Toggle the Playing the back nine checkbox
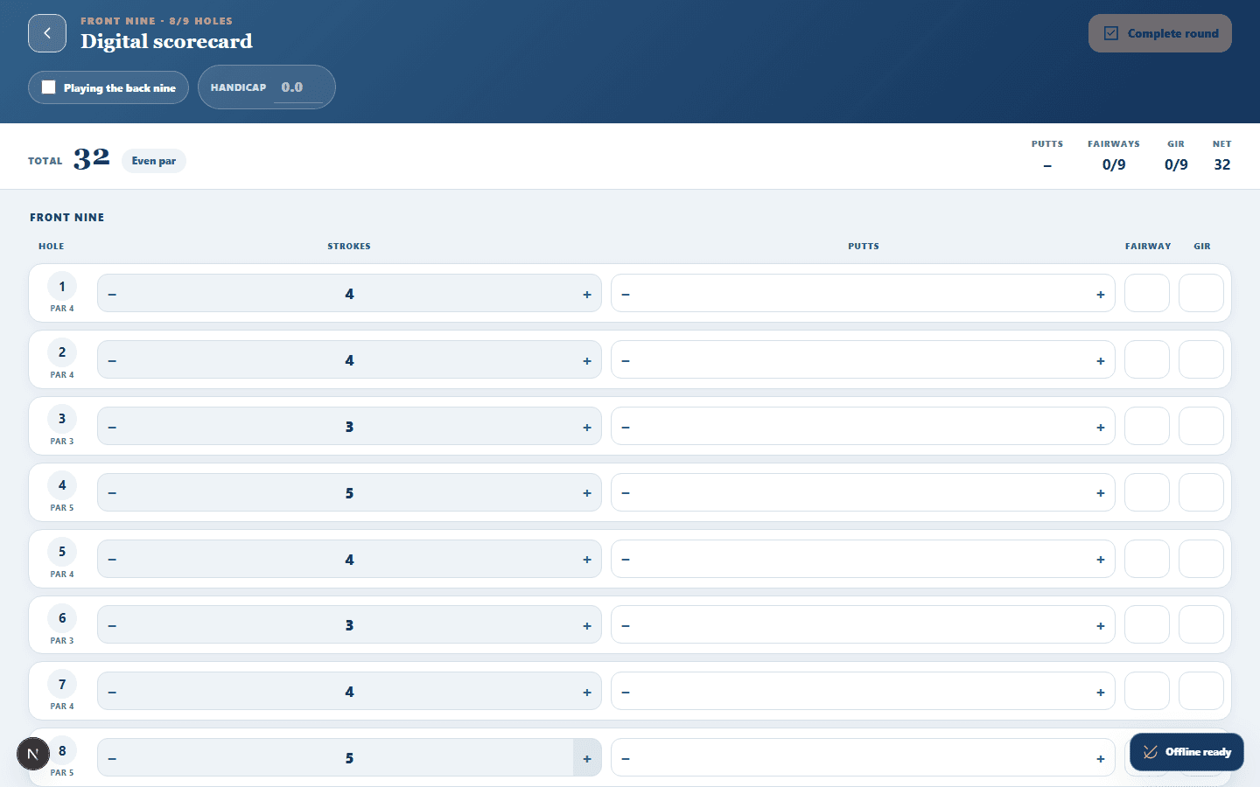The image size is (1260, 787). point(49,87)
